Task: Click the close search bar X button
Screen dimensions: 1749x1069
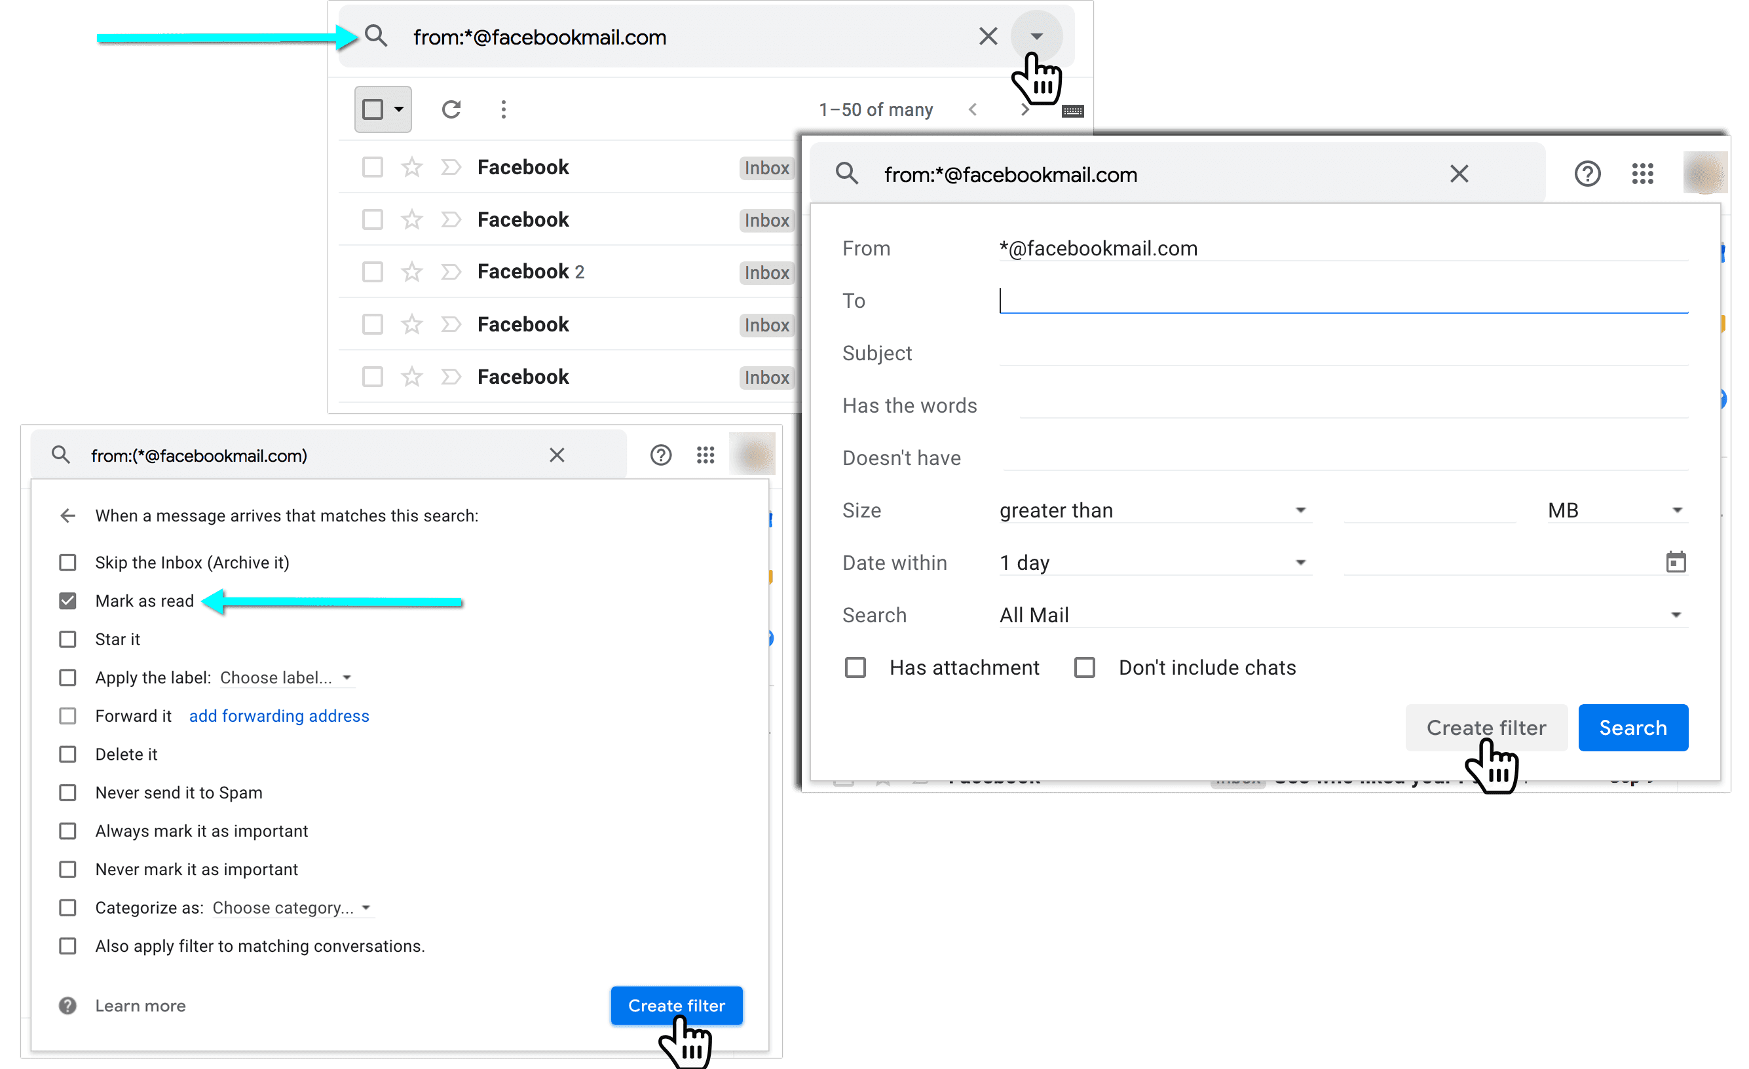Action: (988, 36)
